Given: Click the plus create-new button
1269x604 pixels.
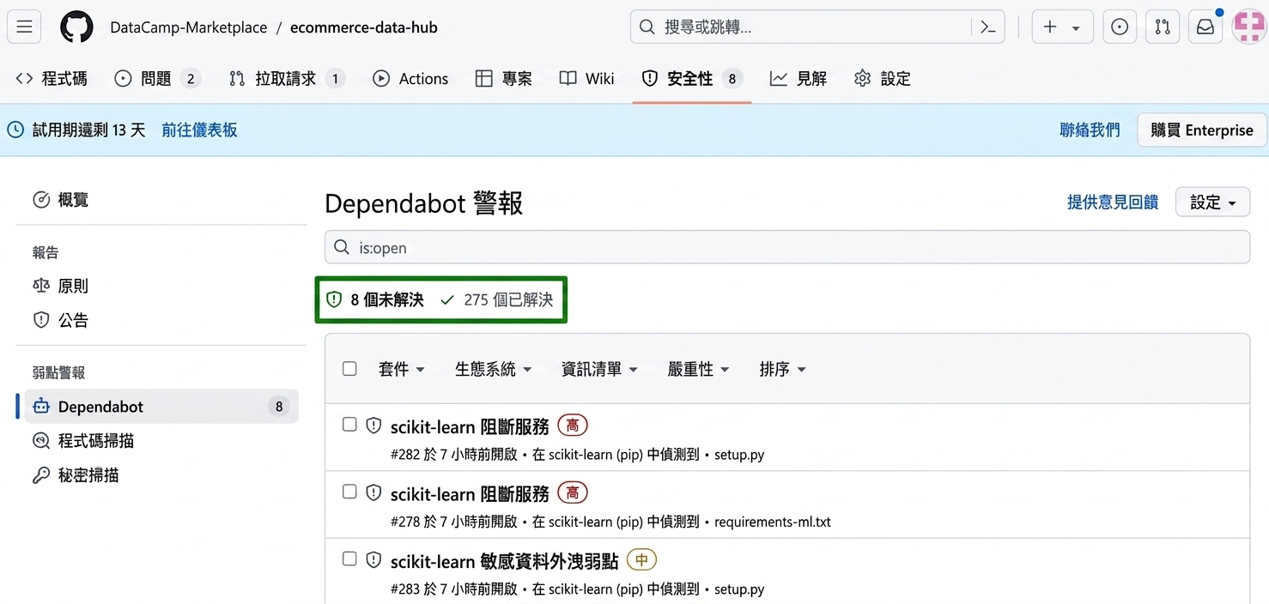Looking at the screenshot, I should (x=1062, y=27).
